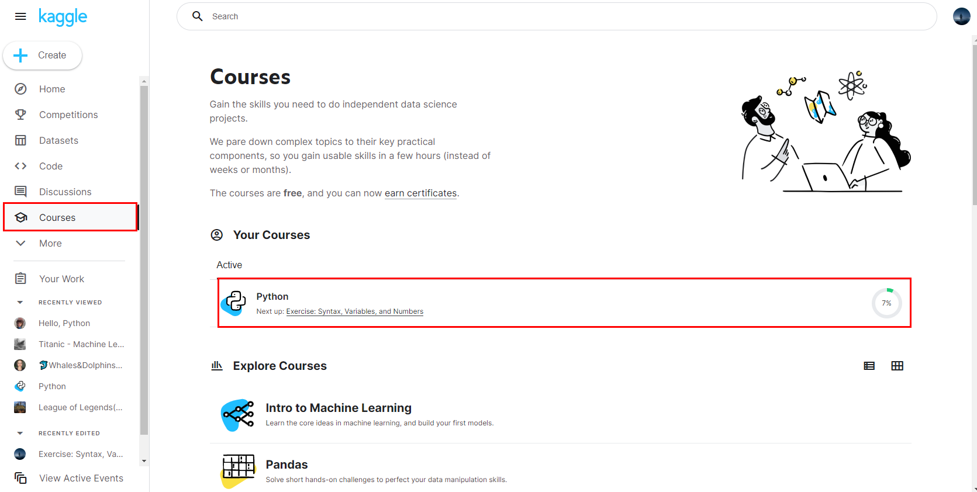Image resolution: width=977 pixels, height=492 pixels.
Task: Open League of Legends recent item
Action: tap(81, 407)
